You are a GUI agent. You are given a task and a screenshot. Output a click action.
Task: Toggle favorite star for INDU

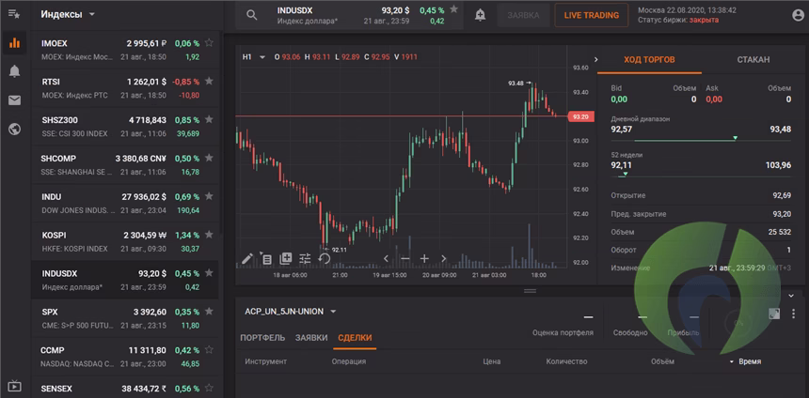(x=209, y=196)
